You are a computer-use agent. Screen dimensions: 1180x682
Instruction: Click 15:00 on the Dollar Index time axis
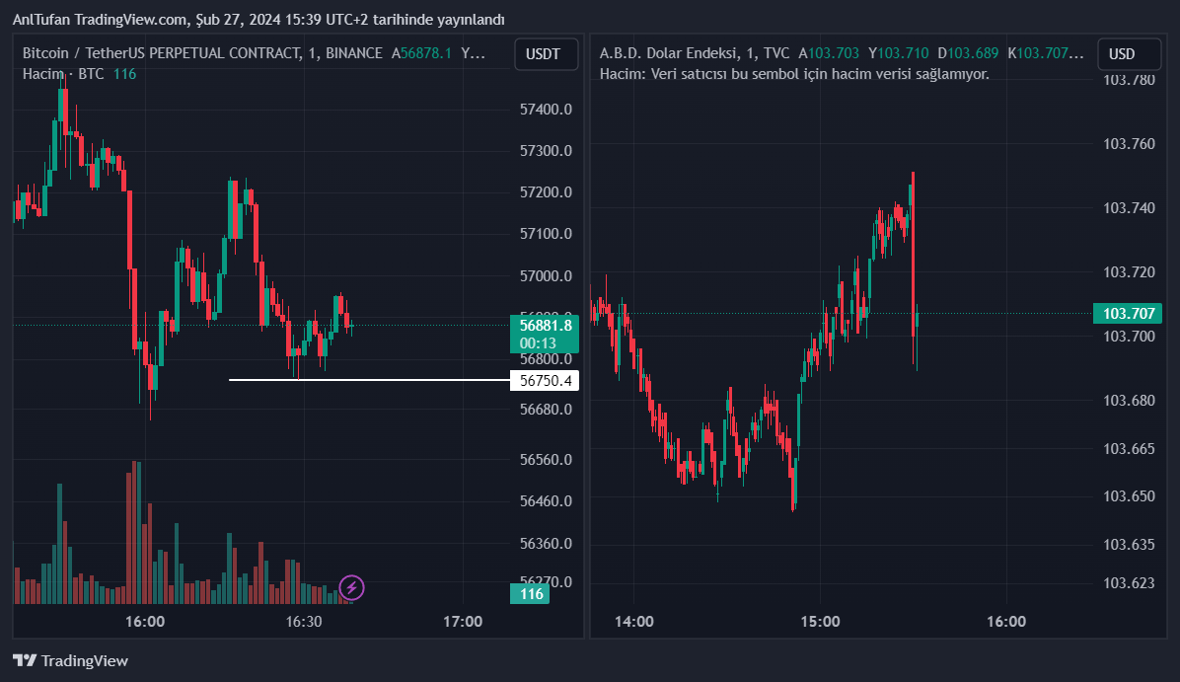(x=820, y=622)
